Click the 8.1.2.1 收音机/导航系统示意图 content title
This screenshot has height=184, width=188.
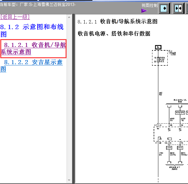pos(117,22)
